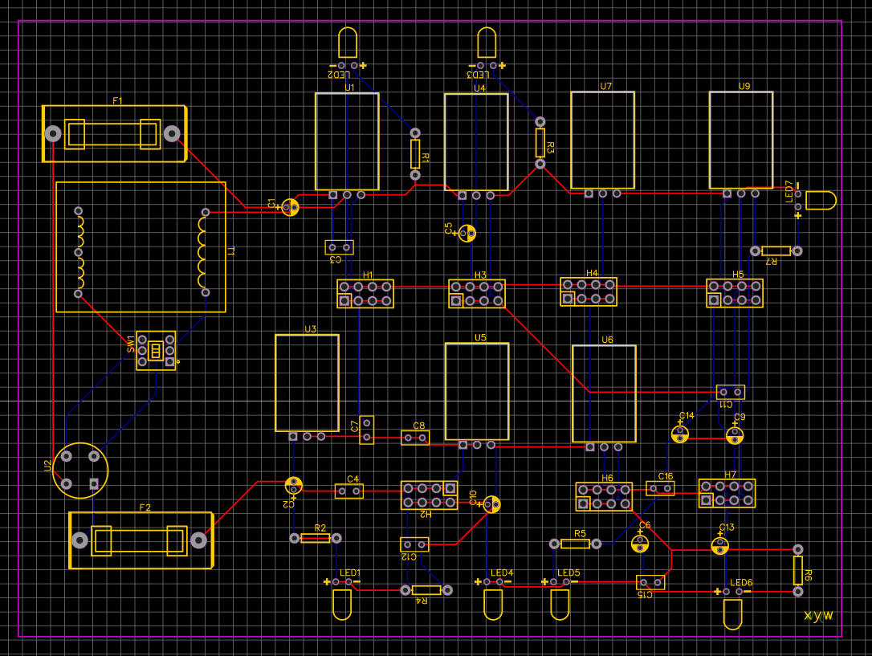Select resistor R7 near LED7
872x656 pixels.
[x=776, y=251]
